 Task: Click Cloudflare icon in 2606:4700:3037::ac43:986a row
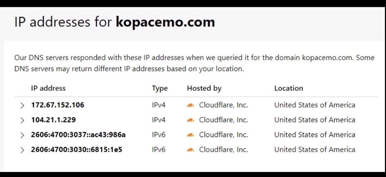(x=191, y=135)
